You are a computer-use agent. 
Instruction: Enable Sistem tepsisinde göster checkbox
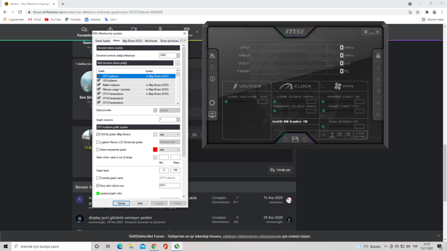98,150
